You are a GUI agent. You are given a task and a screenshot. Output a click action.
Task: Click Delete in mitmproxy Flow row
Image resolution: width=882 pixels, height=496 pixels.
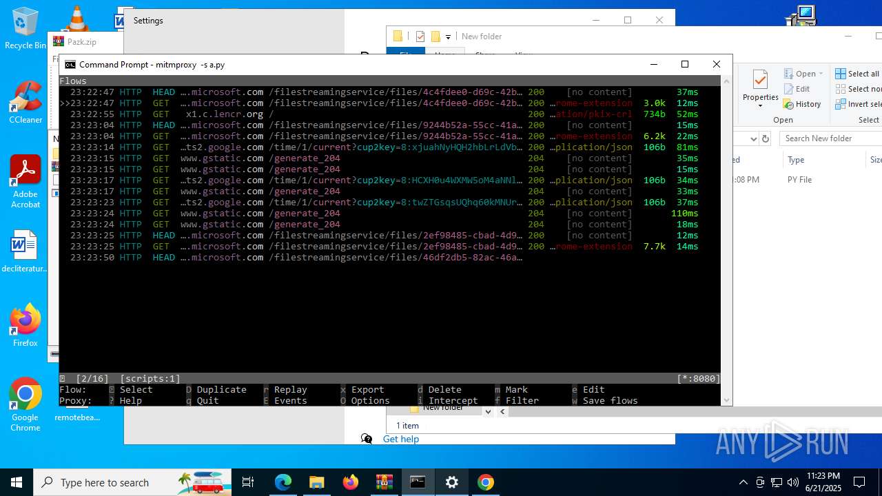pyautogui.click(x=445, y=390)
